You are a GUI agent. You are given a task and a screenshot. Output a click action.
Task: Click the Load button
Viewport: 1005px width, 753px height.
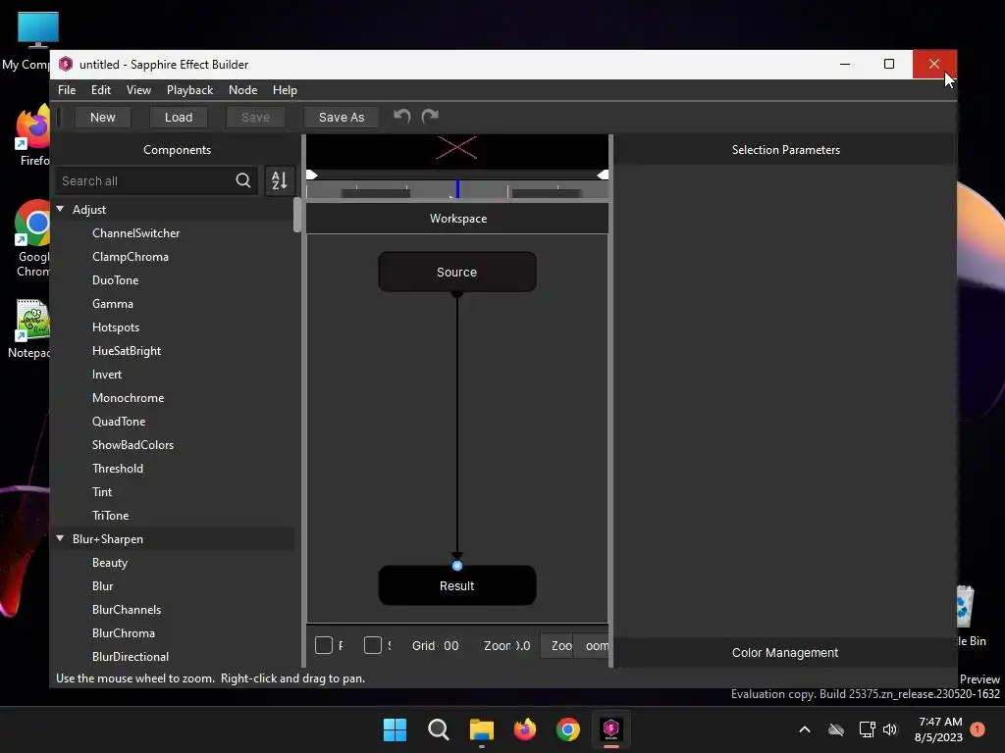pyautogui.click(x=179, y=118)
